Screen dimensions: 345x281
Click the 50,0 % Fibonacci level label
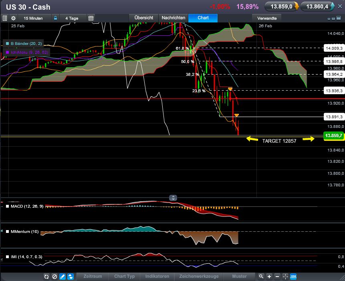tap(188, 62)
